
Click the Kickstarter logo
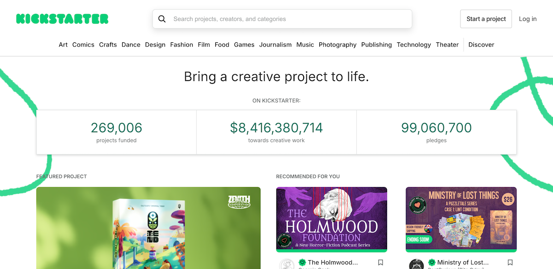click(x=62, y=19)
